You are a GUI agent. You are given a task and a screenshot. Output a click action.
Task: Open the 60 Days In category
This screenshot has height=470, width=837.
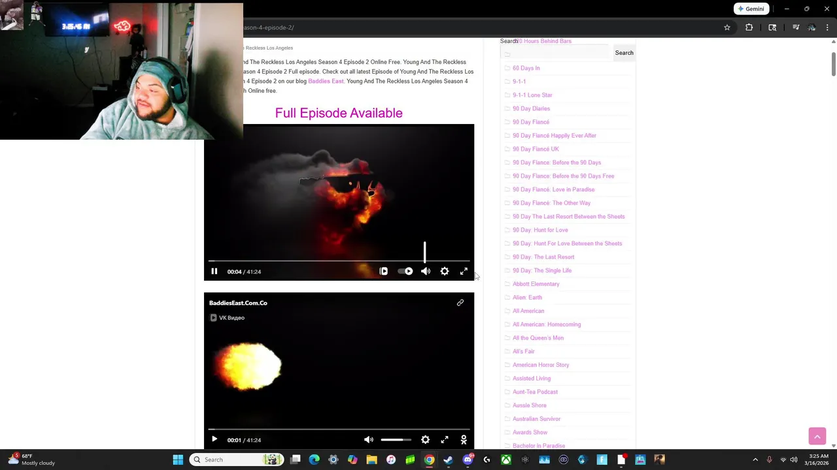pos(526,68)
